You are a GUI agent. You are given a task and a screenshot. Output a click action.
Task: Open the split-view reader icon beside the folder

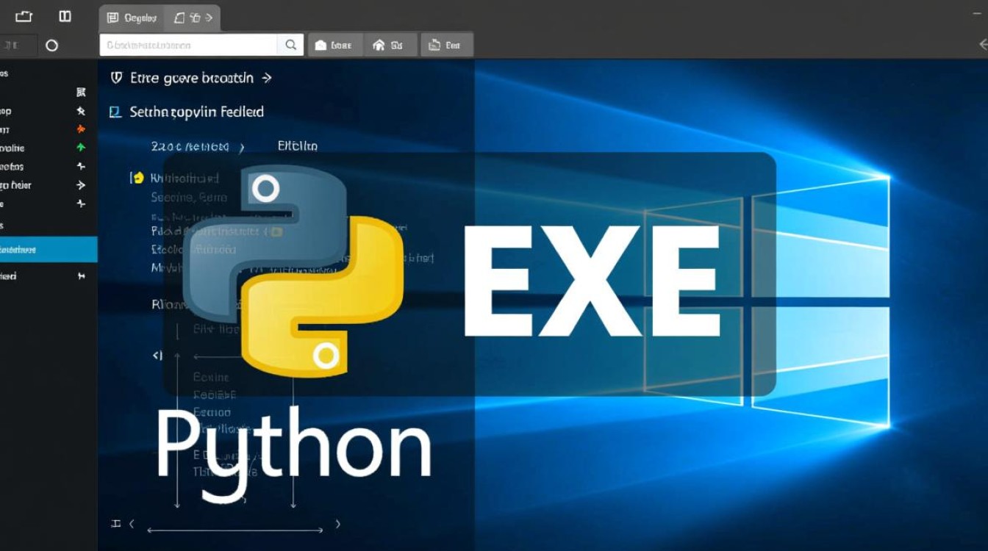65,16
